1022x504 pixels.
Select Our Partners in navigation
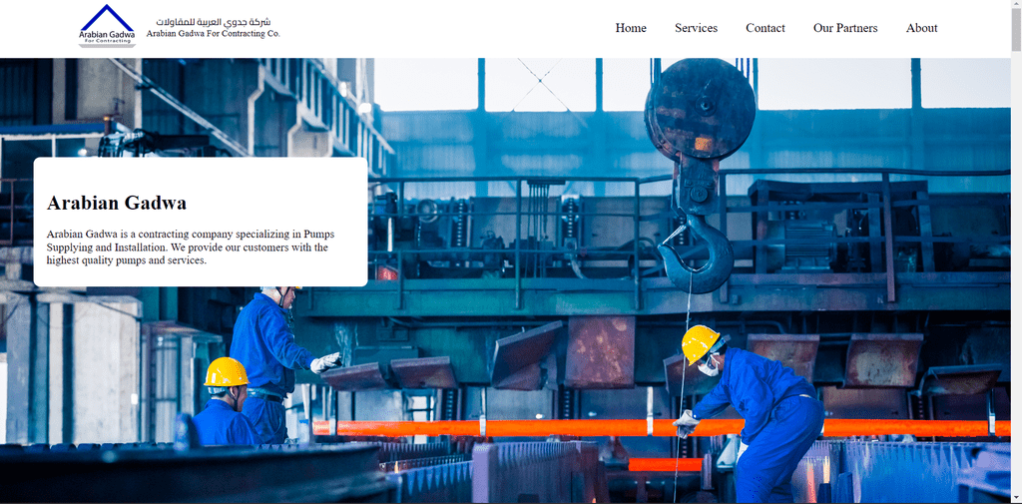pyautogui.click(x=845, y=28)
